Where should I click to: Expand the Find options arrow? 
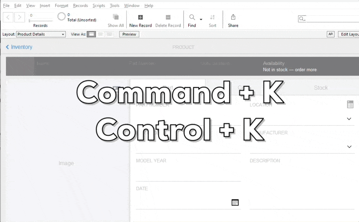pos(201,20)
